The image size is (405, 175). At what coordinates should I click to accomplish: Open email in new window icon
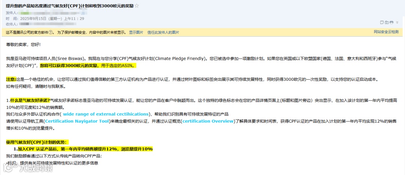pos(382,22)
